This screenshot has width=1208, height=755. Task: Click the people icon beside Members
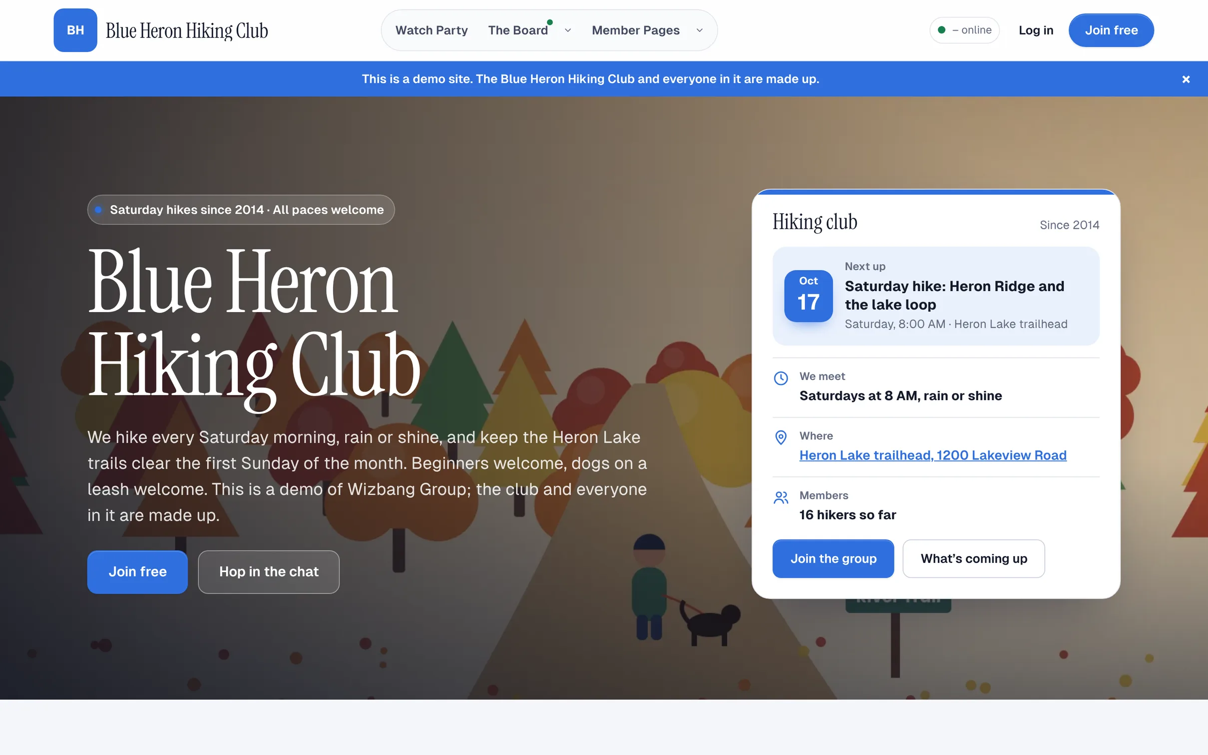[x=781, y=497]
